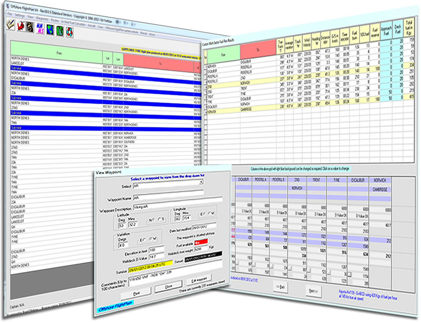This screenshot has height=322, width=421.
Task: Click the notepad and pen flight plan icon
Action: pos(11,24)
